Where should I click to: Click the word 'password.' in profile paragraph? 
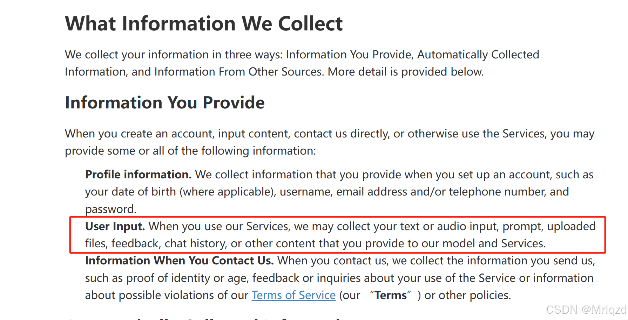pos(111,209)
